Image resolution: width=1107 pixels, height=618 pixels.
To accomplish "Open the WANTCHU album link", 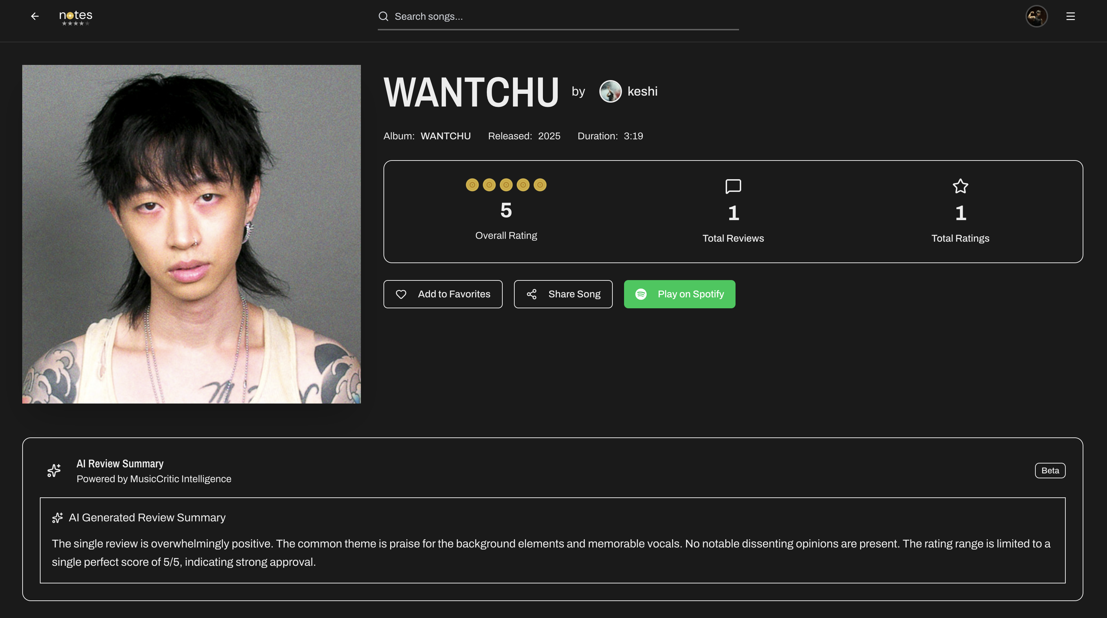I will click(445, 136).
